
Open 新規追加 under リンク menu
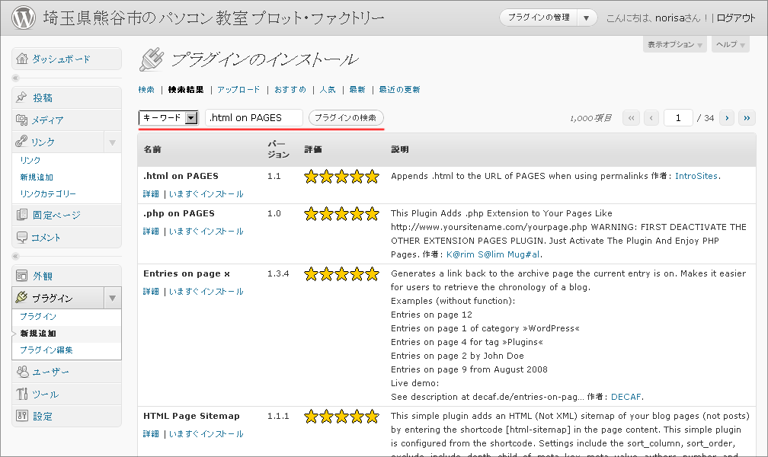coord(37,177)
